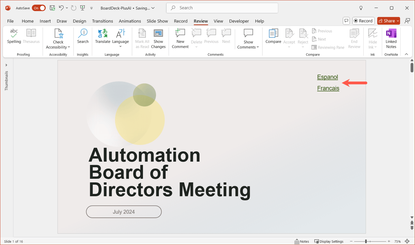Open the Language options button
Viewport: 415px width, 245px height.
pos(120,38)
